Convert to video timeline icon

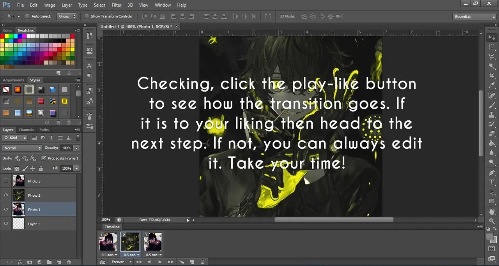[x=102, y=262]
